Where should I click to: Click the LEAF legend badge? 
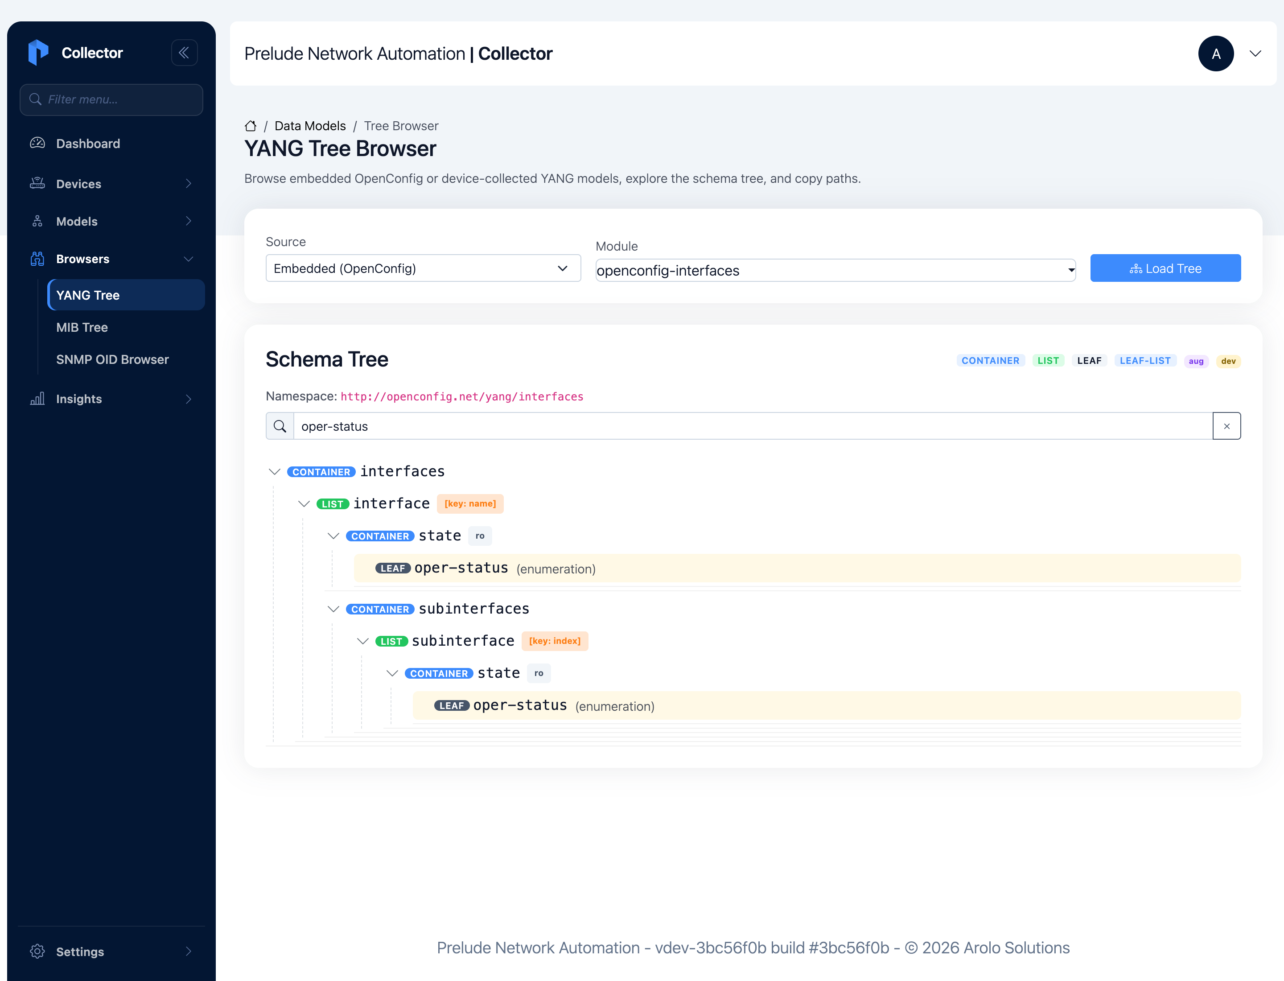point(1089,360)
